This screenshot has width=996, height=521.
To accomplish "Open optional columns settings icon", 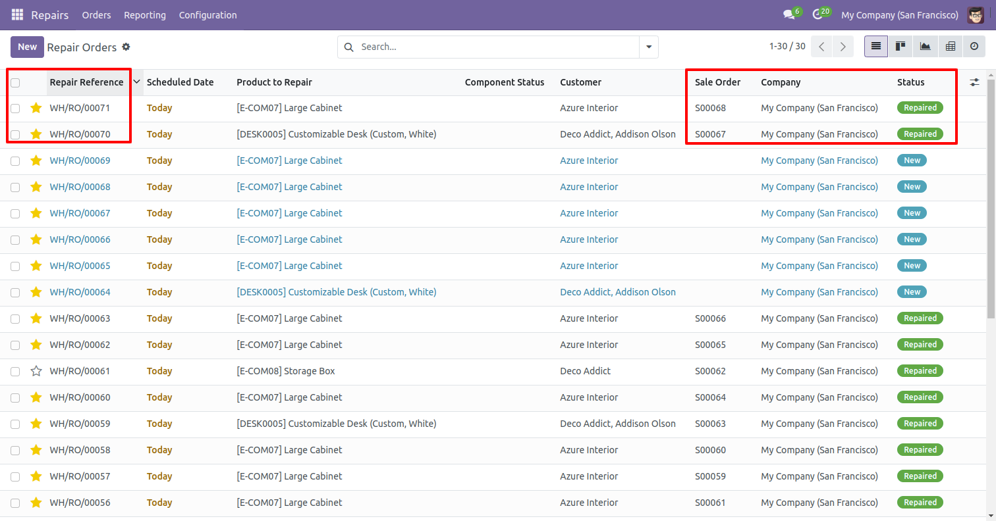I will click(974, 82).
